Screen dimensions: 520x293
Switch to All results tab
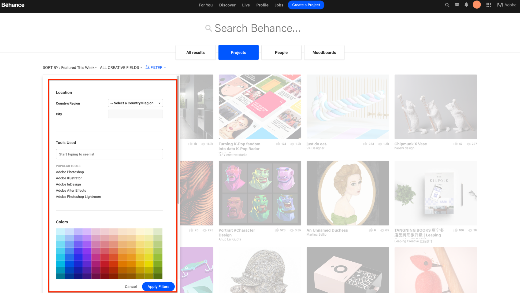coord(195,53)
